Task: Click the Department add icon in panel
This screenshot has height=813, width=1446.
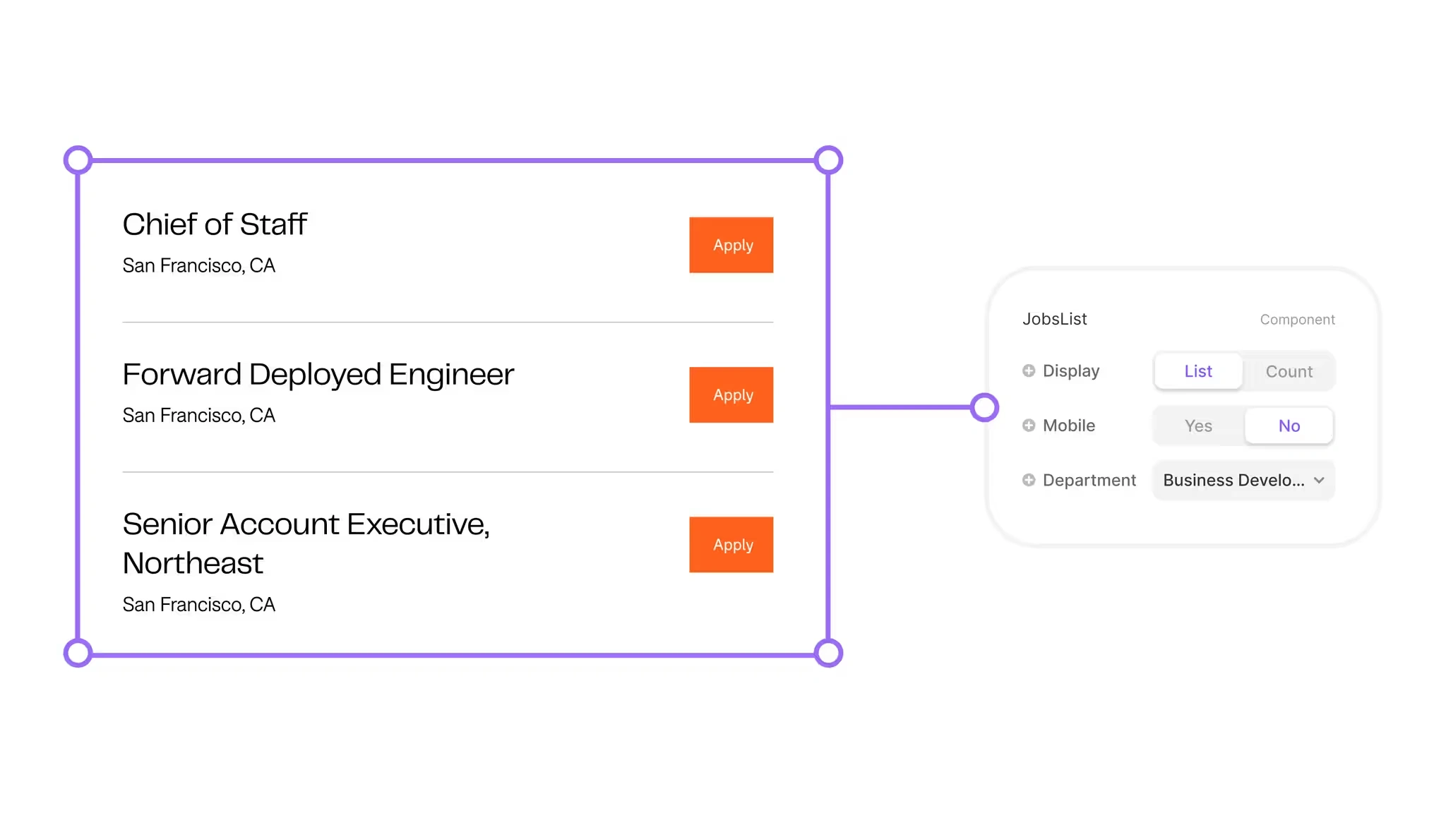Action: coord(1029,481)
